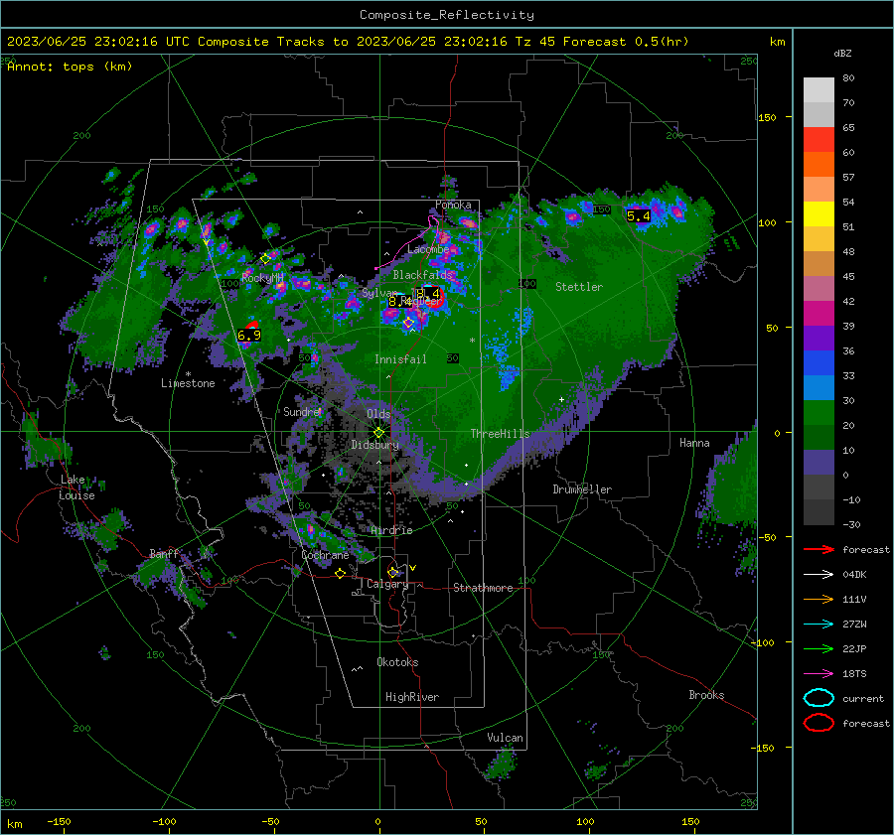The width and height of the screenshot is (894, 835).
Task: Click the Brooks town label
Action: pos(706,695)
